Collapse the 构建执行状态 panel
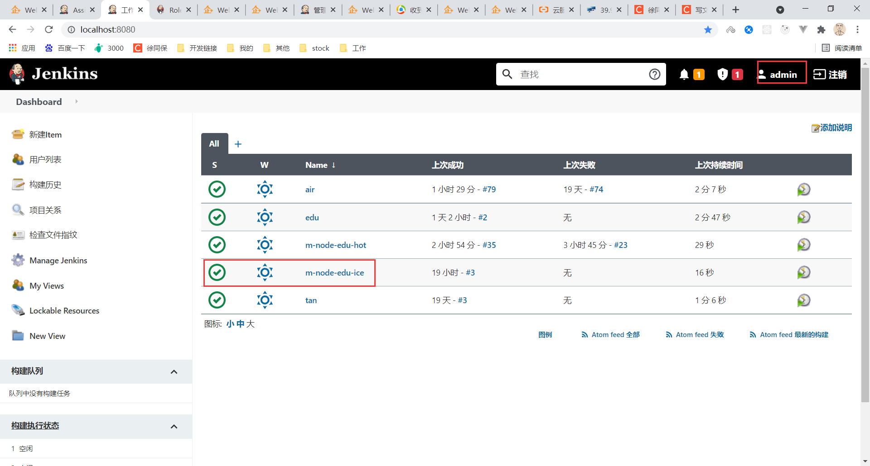The height and width of the screenshot is (466, 870). pos(174,426)
